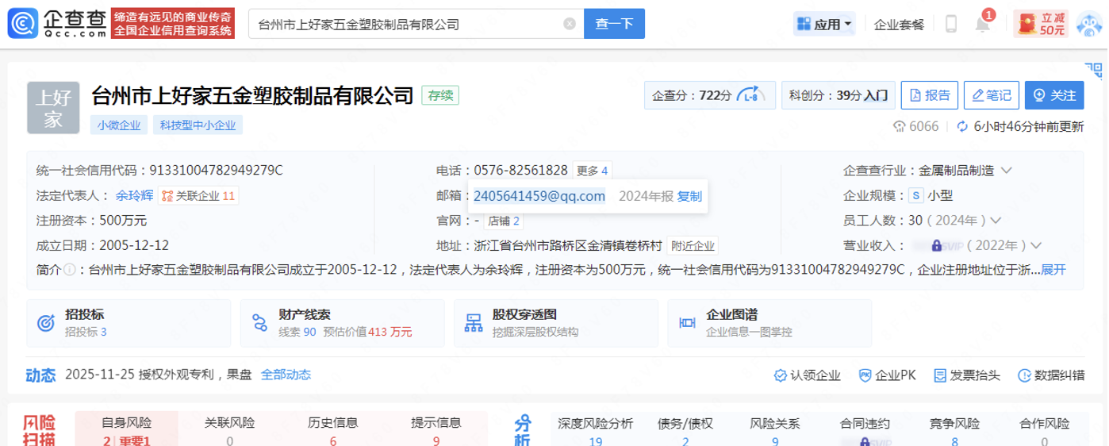Image resolution: width=1109 pixels, height=446 pixels.
Task: Click the 查一下 search button
Action: coord(614,24)
